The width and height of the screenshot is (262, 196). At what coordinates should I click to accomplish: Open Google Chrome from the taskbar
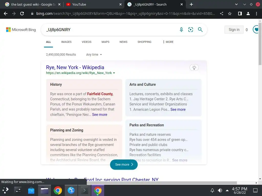tap(58, 190)
